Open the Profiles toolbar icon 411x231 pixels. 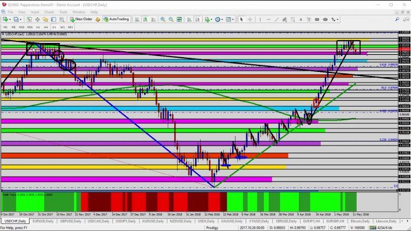16,19
